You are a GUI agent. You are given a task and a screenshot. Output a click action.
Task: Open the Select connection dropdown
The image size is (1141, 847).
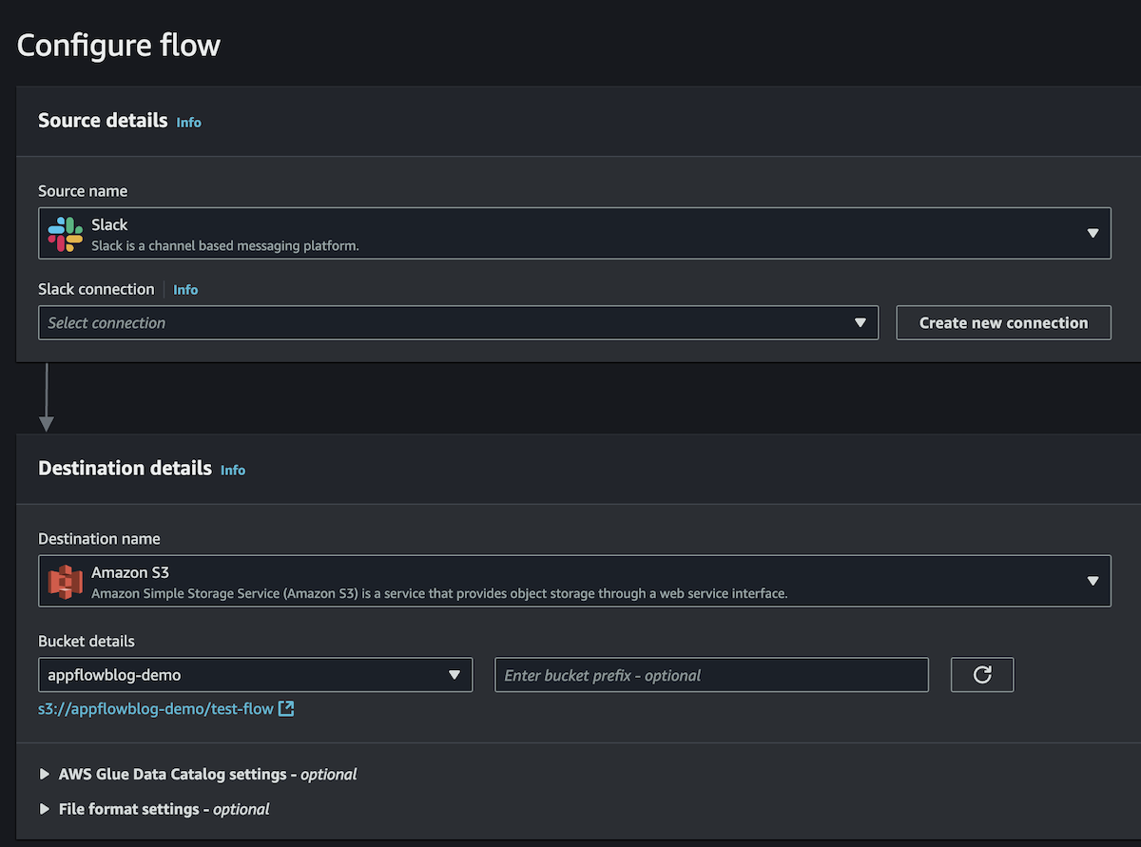point(458,322)
